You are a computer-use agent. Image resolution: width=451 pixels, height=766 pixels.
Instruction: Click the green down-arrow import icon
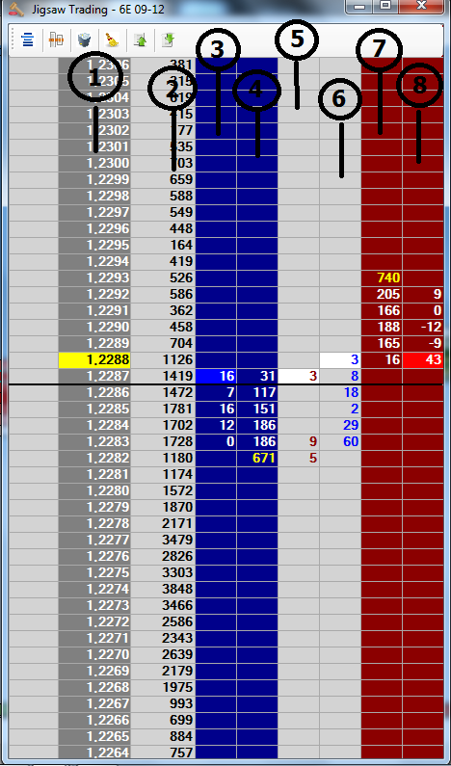[169, 40]
